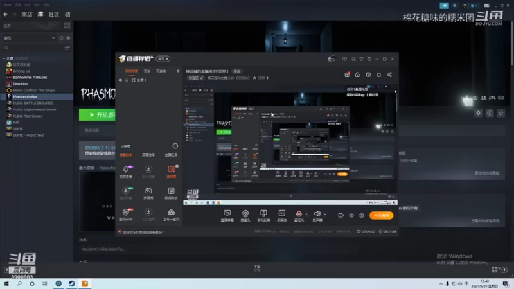514x289 pixels.
Task: Collapse the toolbox panel with the circle button
Action: 175,146
